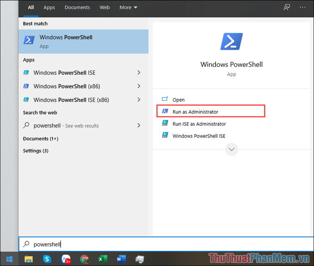This screenshot has height=266, width=314.
Task: Open the three-dot options menu
Action: pyautogui.click(x=302, y=8)
